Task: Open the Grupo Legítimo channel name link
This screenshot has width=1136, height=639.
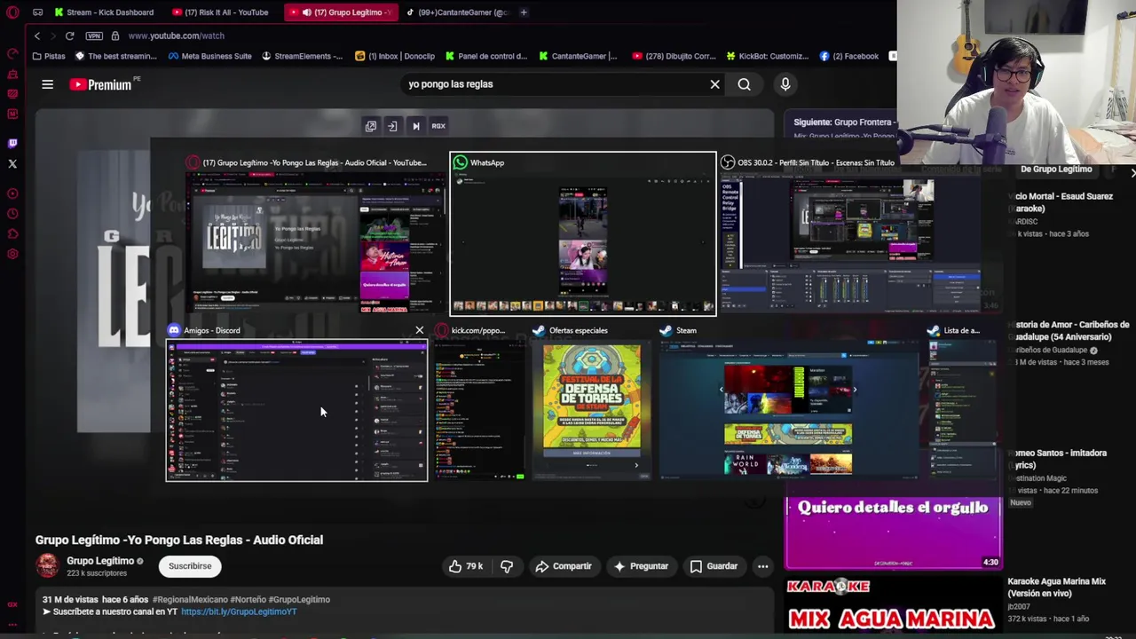Action: (100, 561)
